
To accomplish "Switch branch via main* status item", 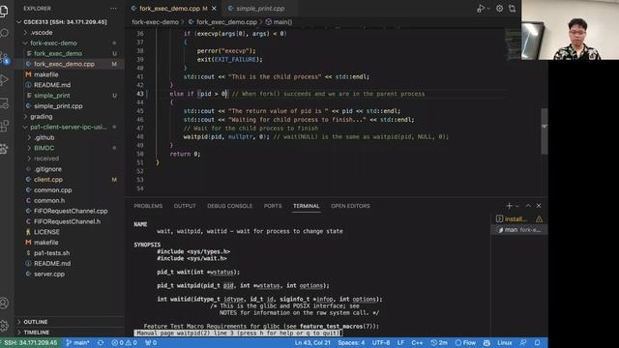I will click(77, 343).
